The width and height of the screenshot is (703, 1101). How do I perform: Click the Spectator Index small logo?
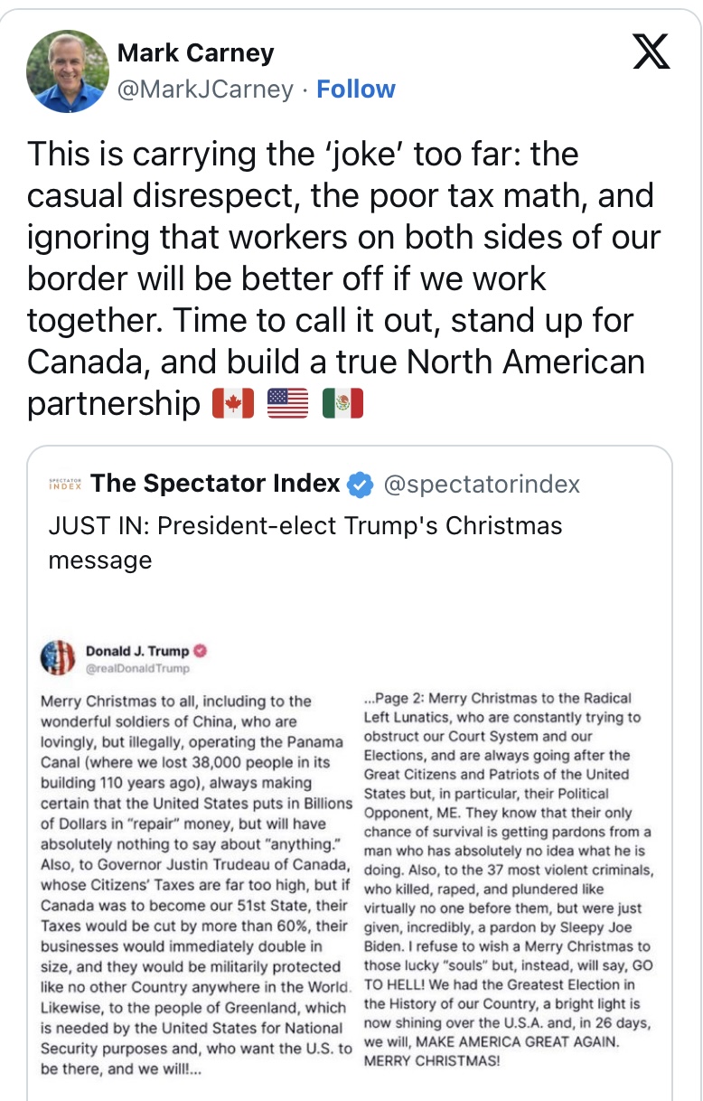64,485
